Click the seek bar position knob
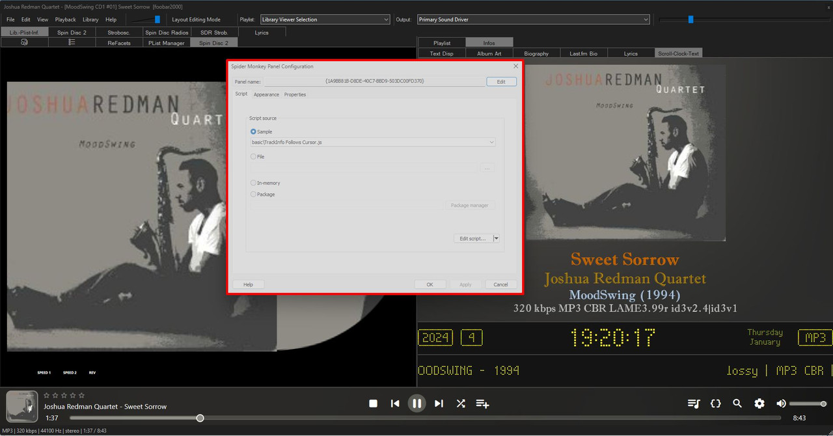This screenshot has height=436, width=833. coord(200,418)
